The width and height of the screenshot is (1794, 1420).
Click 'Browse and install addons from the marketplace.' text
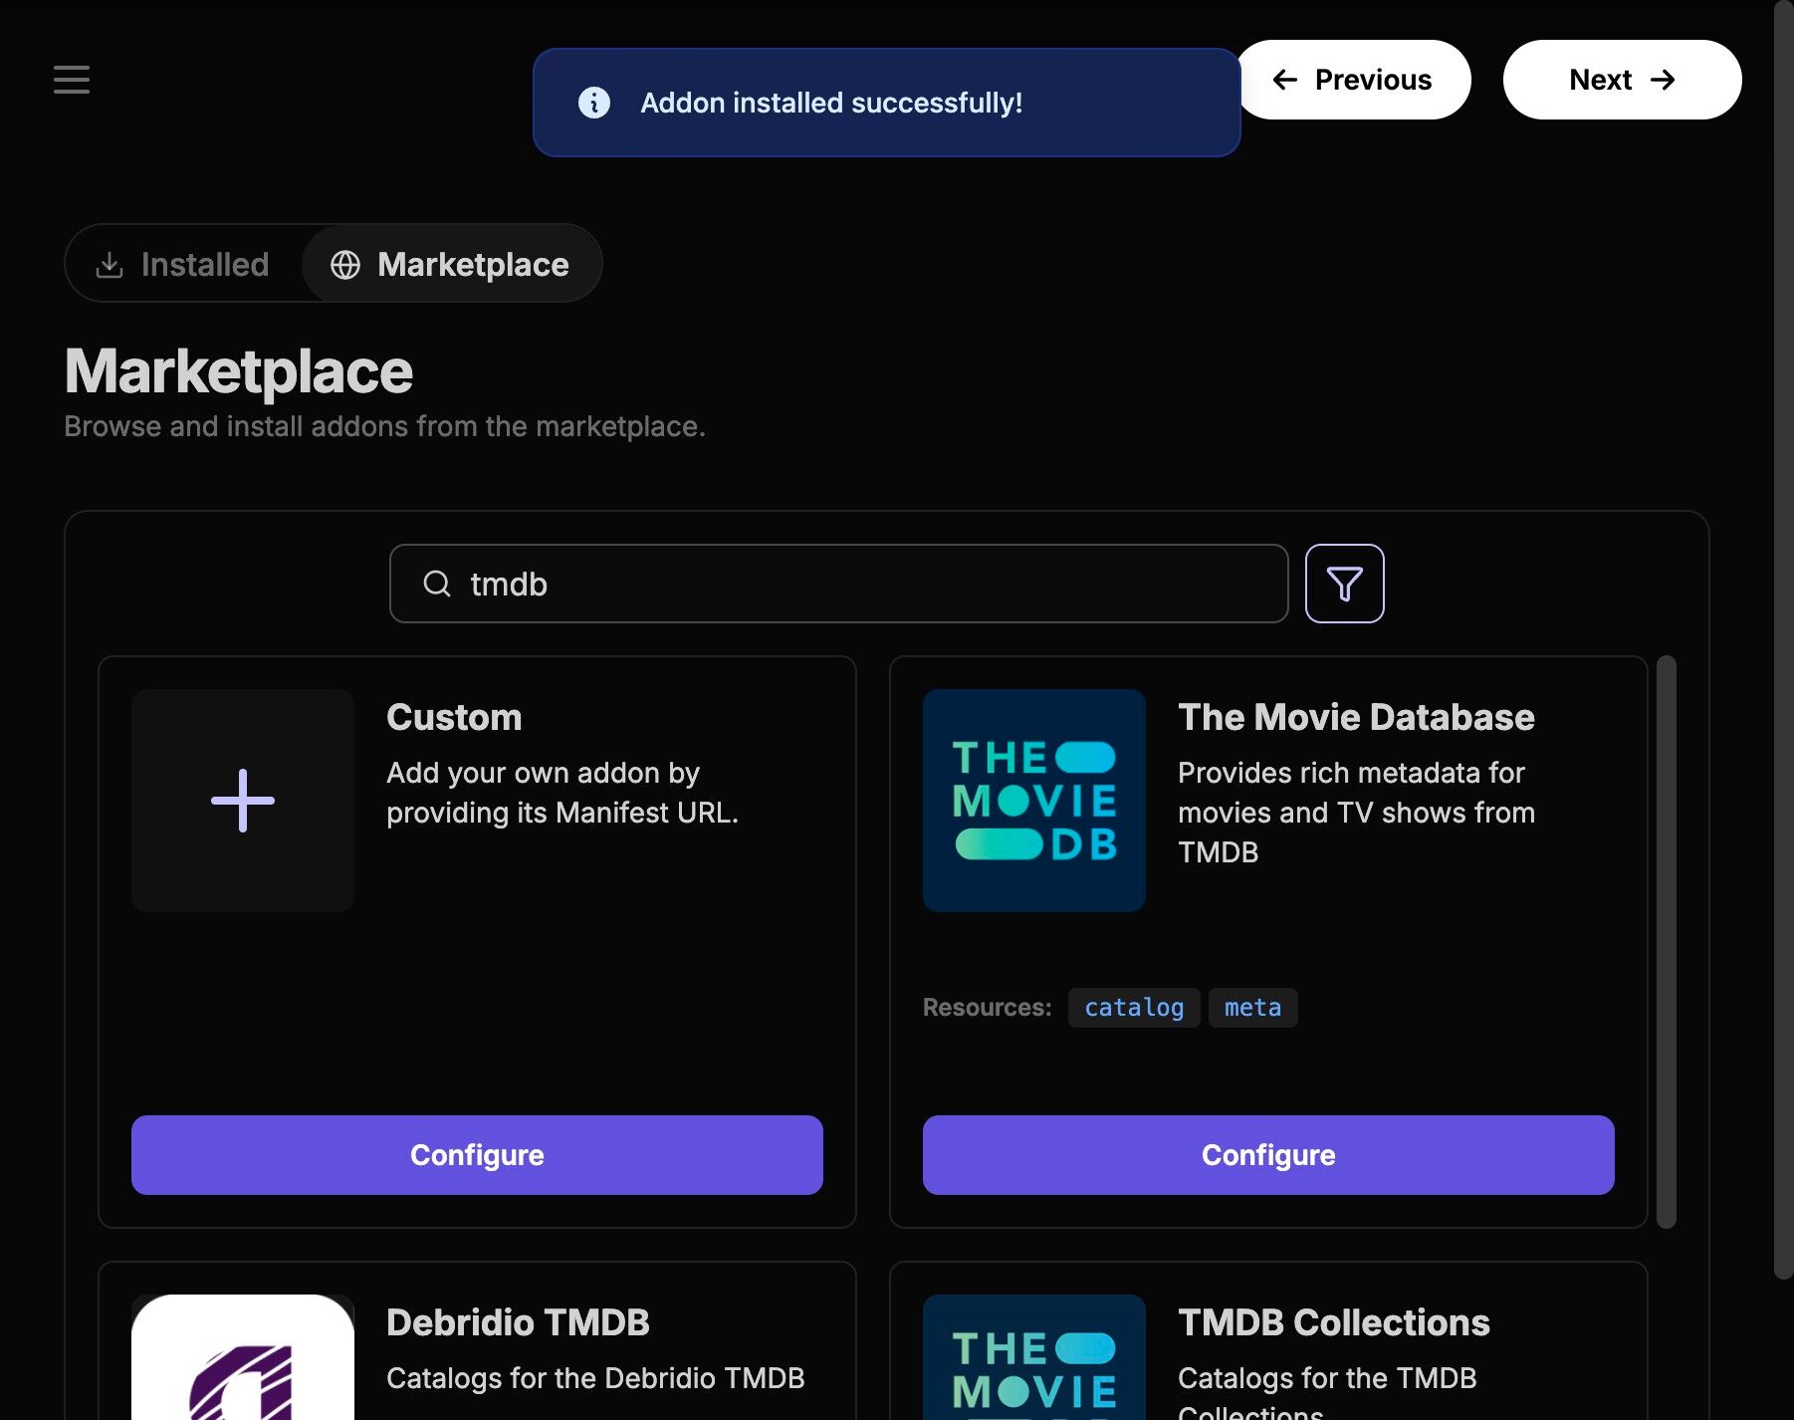(x=384, y=426)
